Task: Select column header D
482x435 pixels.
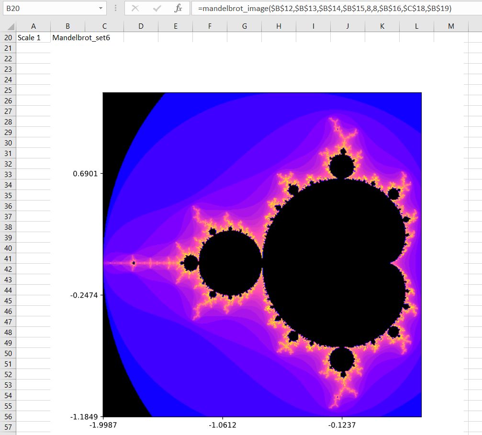Action: [x=141, y=26]
